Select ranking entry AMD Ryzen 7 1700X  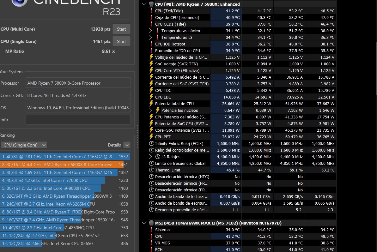pyautogui.click(x=65, y=212)
